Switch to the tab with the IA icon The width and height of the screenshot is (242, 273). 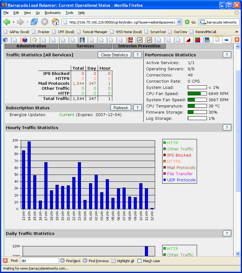pos(130,40)
